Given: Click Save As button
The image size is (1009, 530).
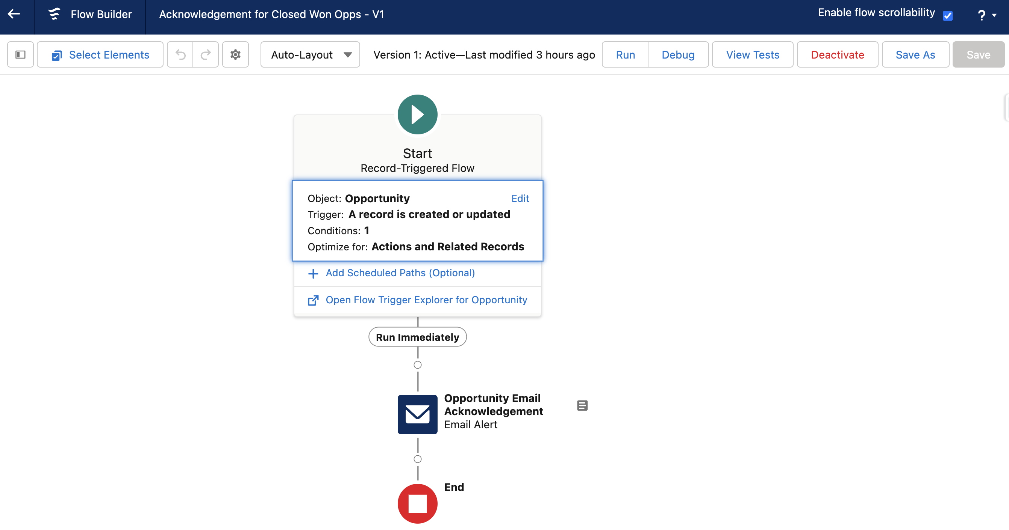Looking at the screenshot, I should coord(915,55).
